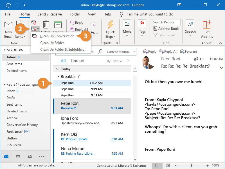Open Quick Steps lightning icon
The image size is (225, 169).
(110, 25)
